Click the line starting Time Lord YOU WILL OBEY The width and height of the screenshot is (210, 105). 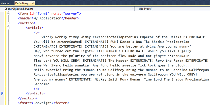pyautogui.click(x=121, y=61)
